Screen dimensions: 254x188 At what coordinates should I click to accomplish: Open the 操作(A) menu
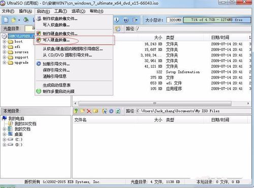25,11
